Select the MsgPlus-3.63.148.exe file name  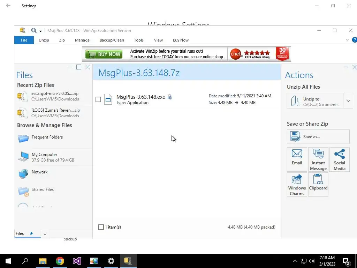point(141,97)
